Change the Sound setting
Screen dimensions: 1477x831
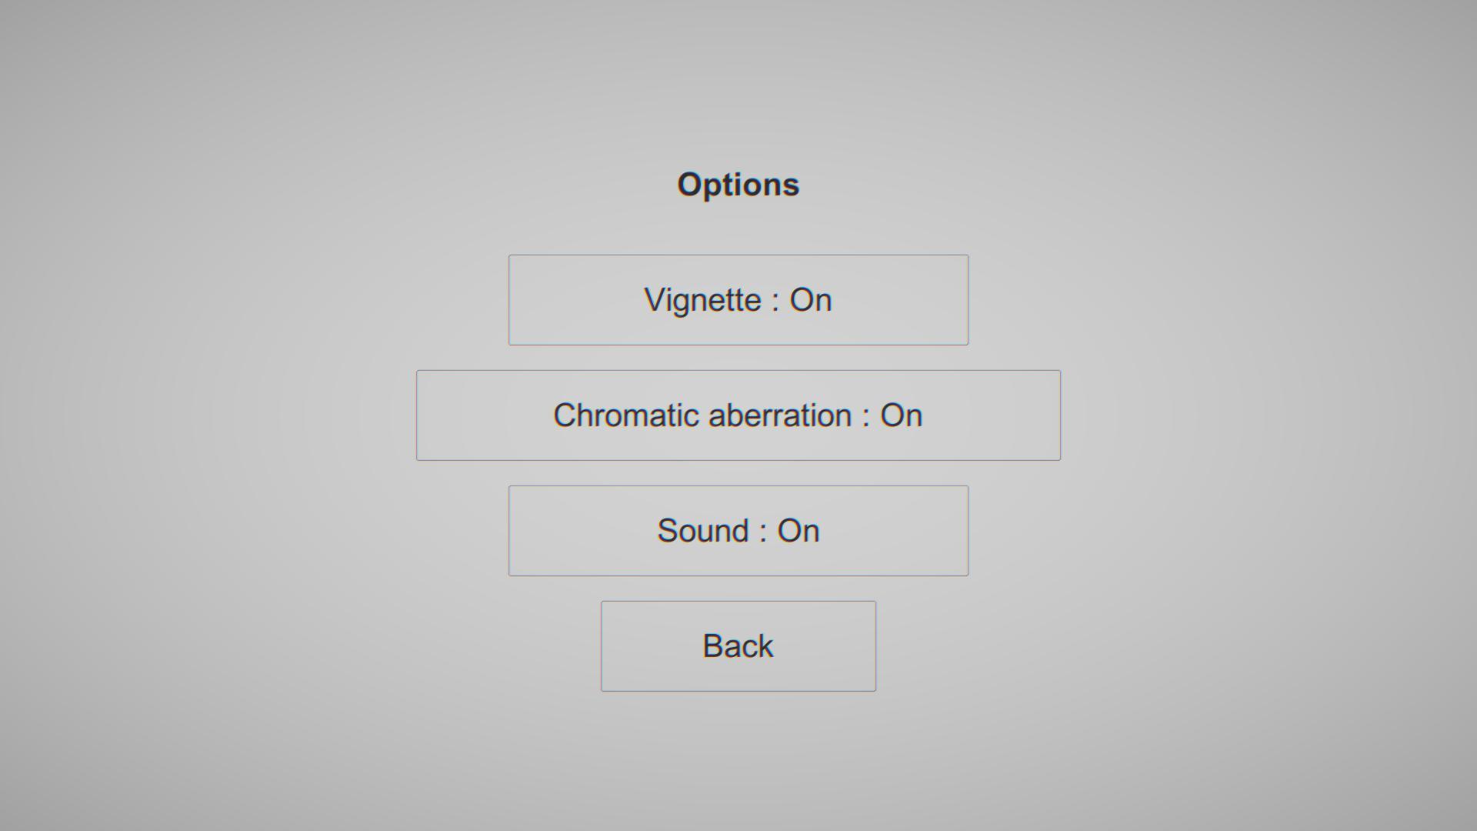coord(738,531)
